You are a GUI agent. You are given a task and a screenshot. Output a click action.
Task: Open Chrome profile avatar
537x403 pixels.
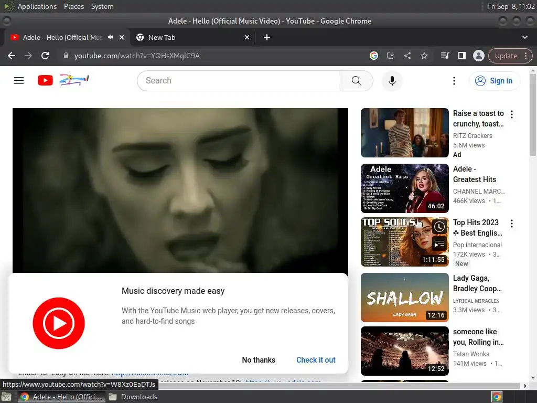click(x=478, y=56)
